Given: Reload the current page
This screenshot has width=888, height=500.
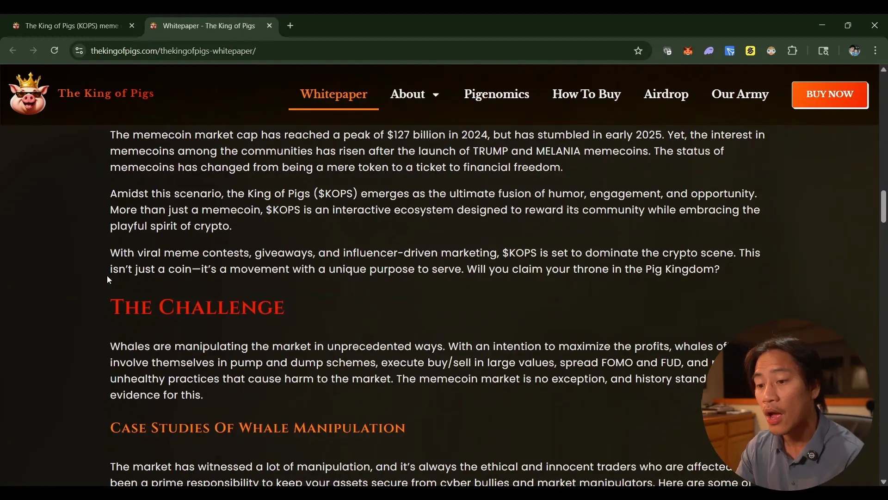Looking at the screenshot, I should coord(55,50).
